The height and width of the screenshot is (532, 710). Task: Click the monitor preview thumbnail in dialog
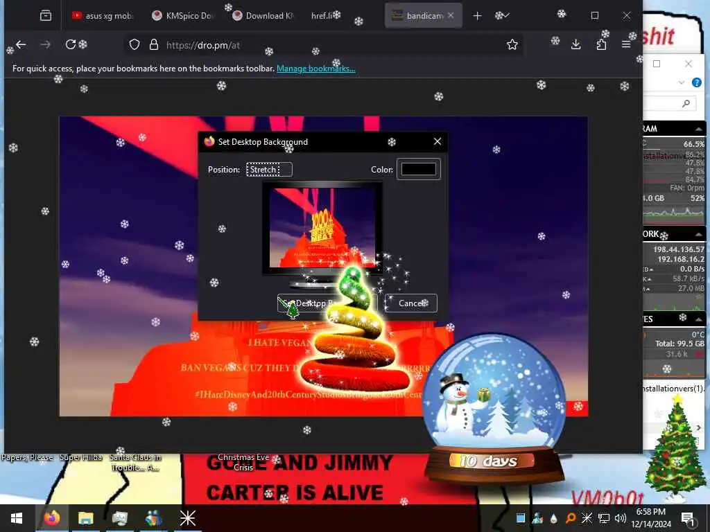point(322,227)
